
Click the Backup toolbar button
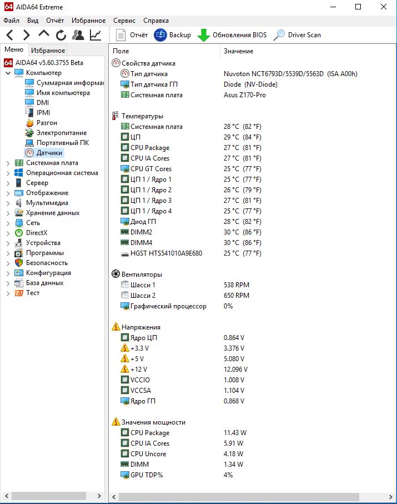(173, 35)
